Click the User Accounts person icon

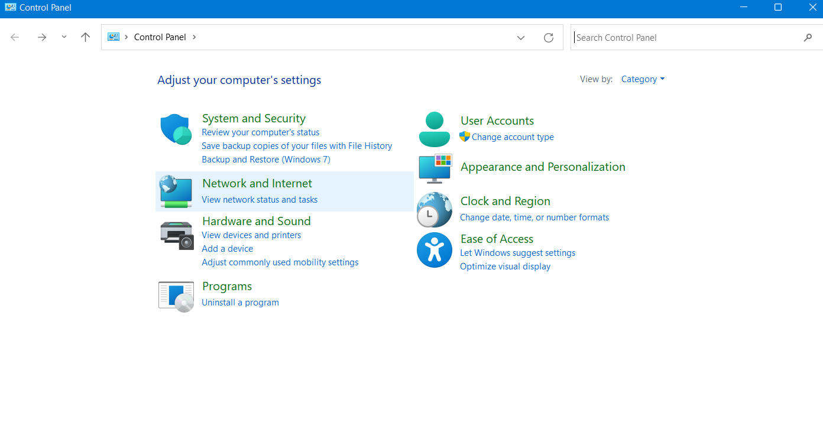tap(435, 129)
